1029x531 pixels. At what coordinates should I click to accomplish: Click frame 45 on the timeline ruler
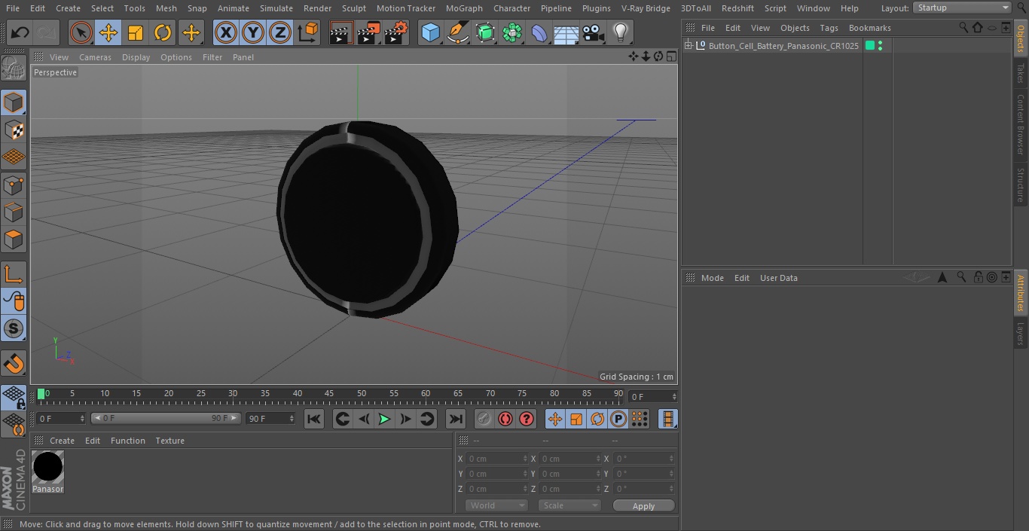329,394
